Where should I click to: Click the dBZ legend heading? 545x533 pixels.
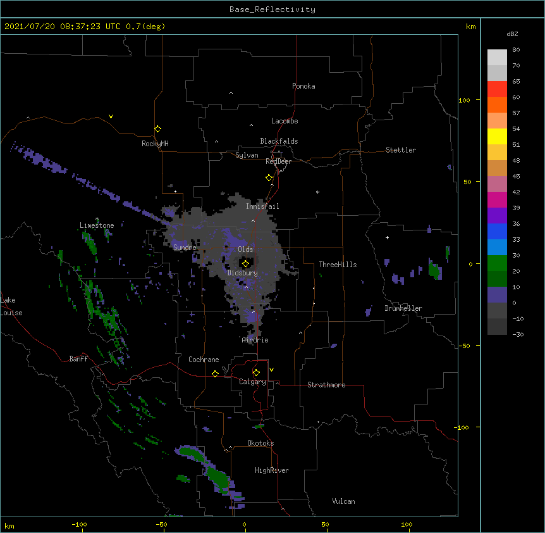[x=512, y=34]
